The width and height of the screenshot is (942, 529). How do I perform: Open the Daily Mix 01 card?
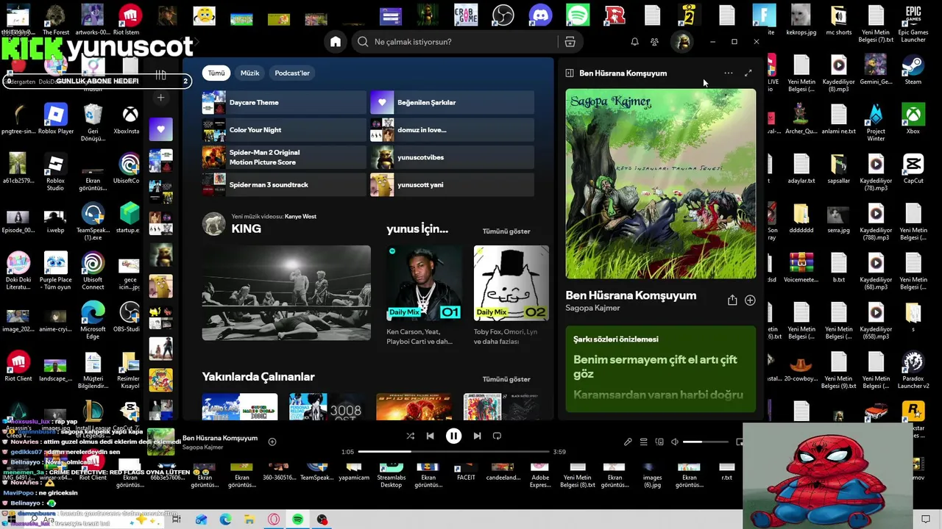click(424, 295)
